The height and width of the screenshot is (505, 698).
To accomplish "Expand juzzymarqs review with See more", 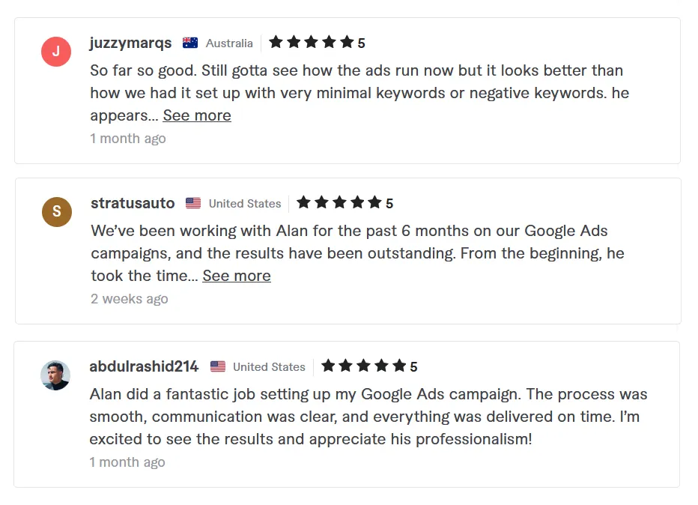I will coord(197,115).
